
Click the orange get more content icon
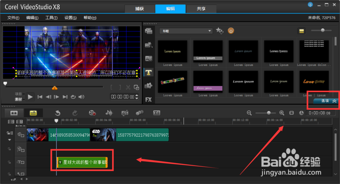(231, 31)
